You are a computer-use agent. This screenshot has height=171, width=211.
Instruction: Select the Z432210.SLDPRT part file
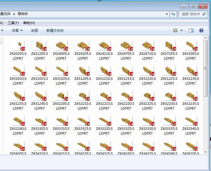[x=83, y=101]
